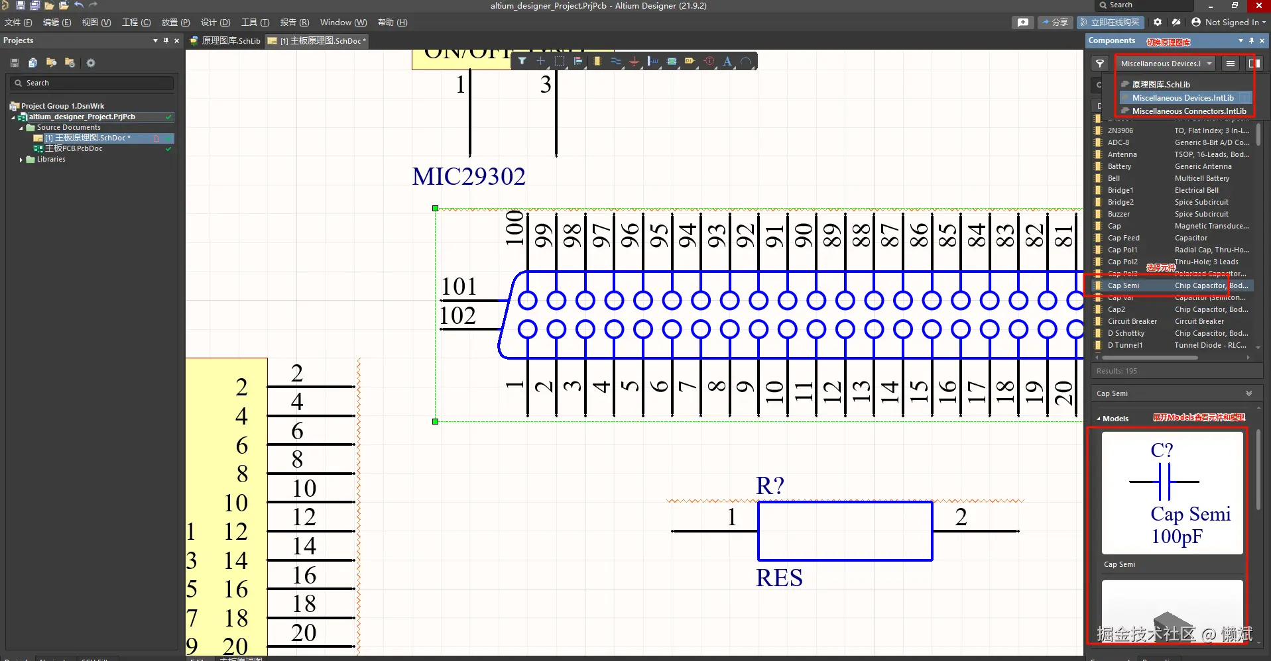Open the top bar settings gear icon

(1158, 23)
